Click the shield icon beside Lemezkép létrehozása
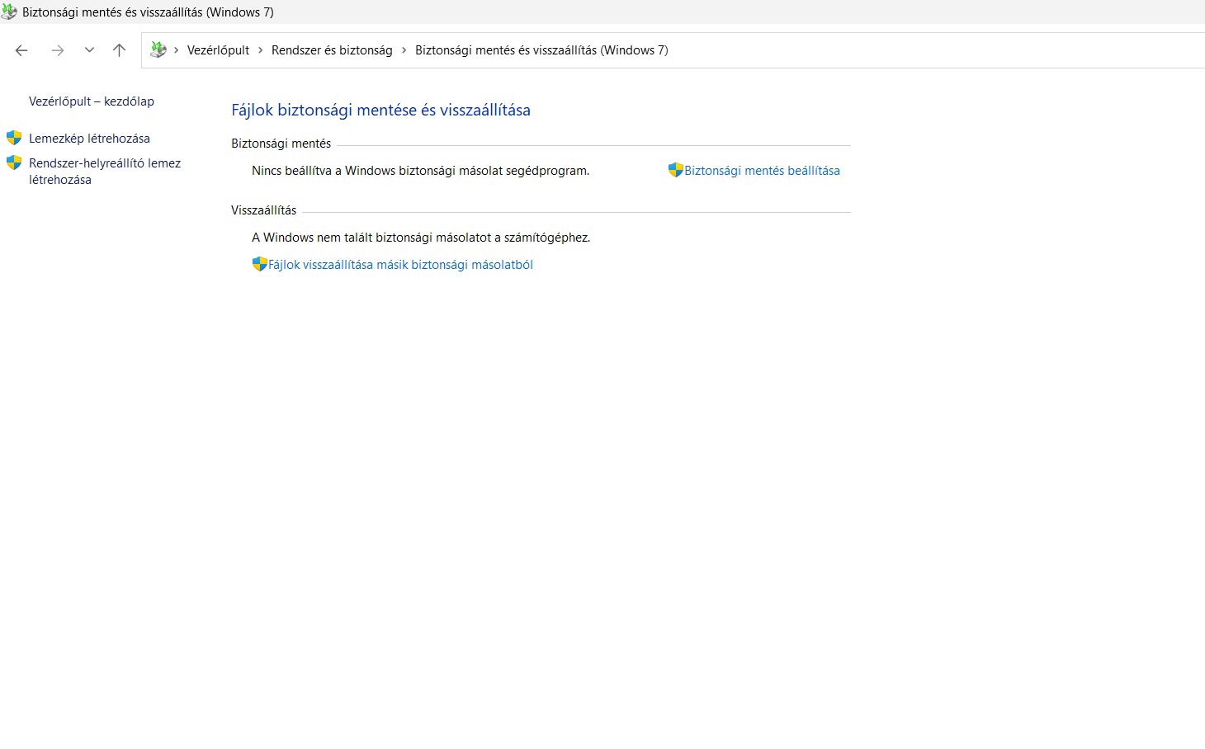The width and height of the screenshot is (1205, 749). point(14,138)
